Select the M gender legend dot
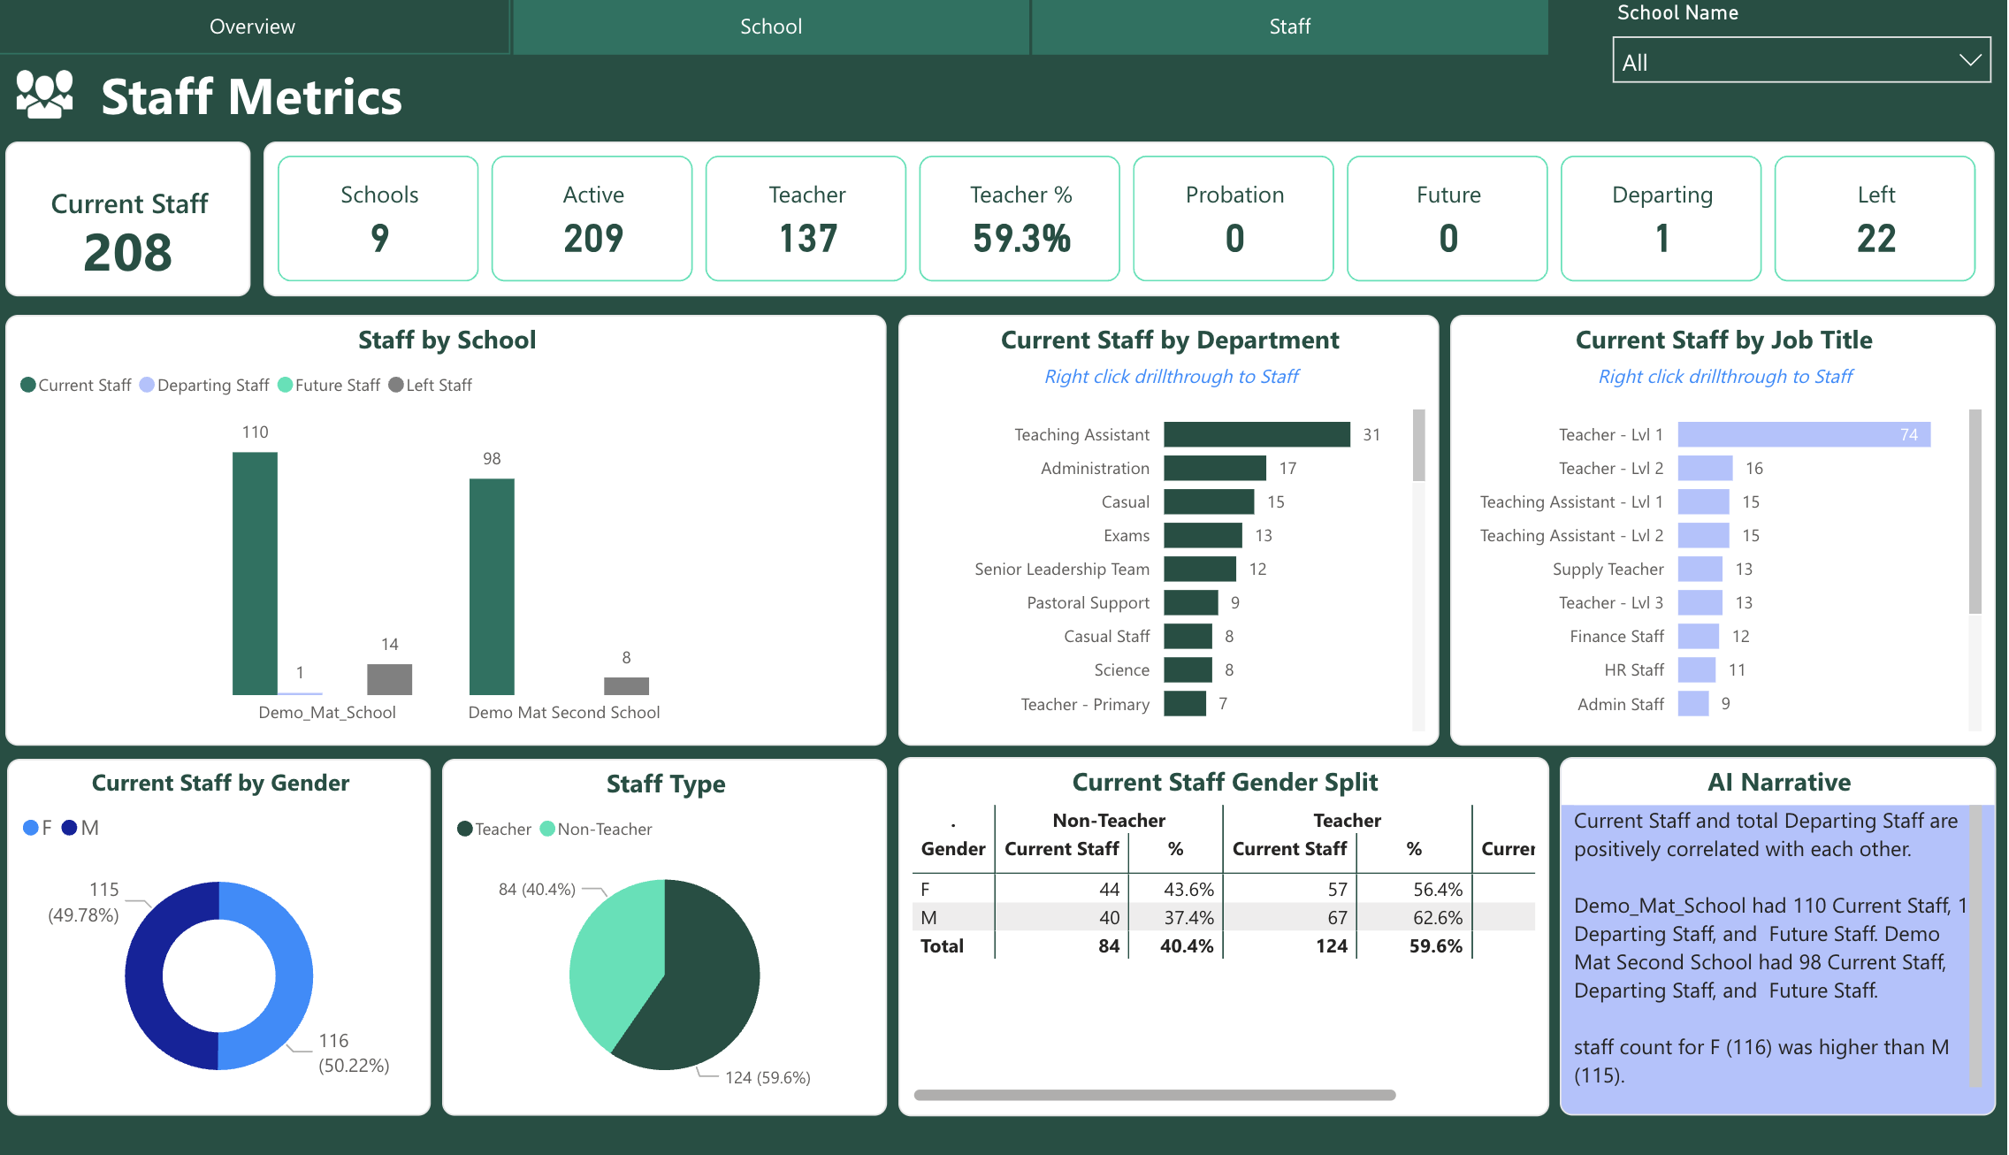 (70, 828)
